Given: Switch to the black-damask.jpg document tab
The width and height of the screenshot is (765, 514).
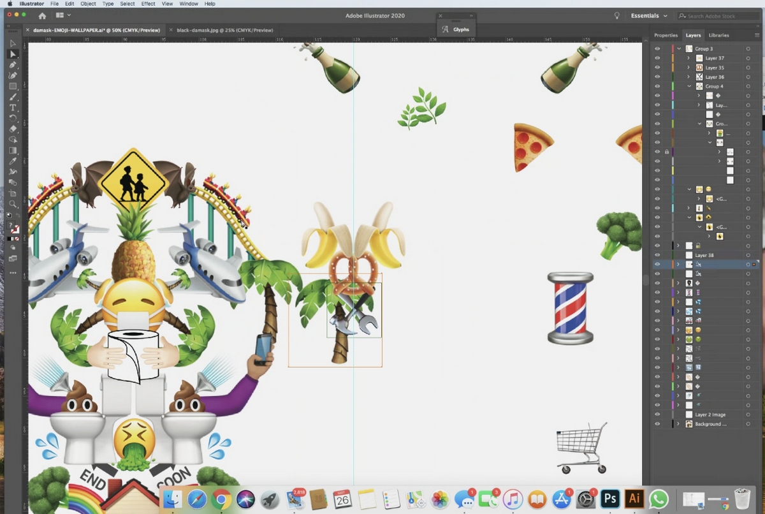Looking at the screenshot, I should [x=224, y=30].
